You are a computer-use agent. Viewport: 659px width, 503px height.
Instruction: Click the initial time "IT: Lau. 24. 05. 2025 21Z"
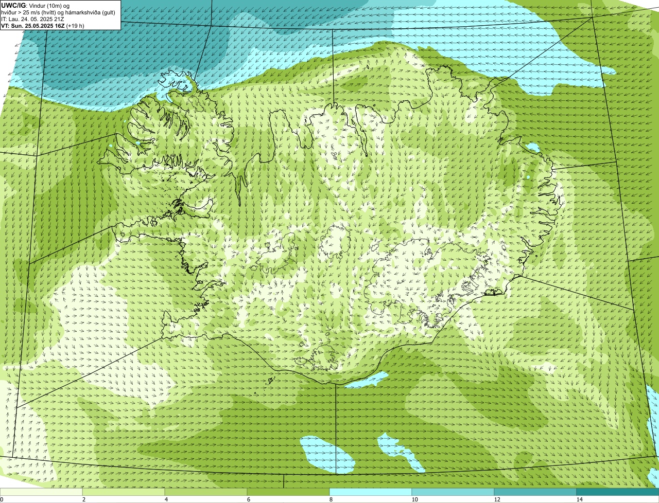coord(33,19)
